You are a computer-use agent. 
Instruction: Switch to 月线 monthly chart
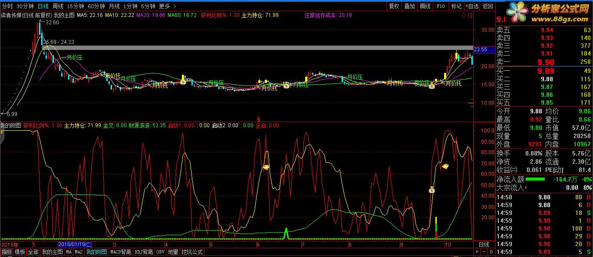click(114, 6)
